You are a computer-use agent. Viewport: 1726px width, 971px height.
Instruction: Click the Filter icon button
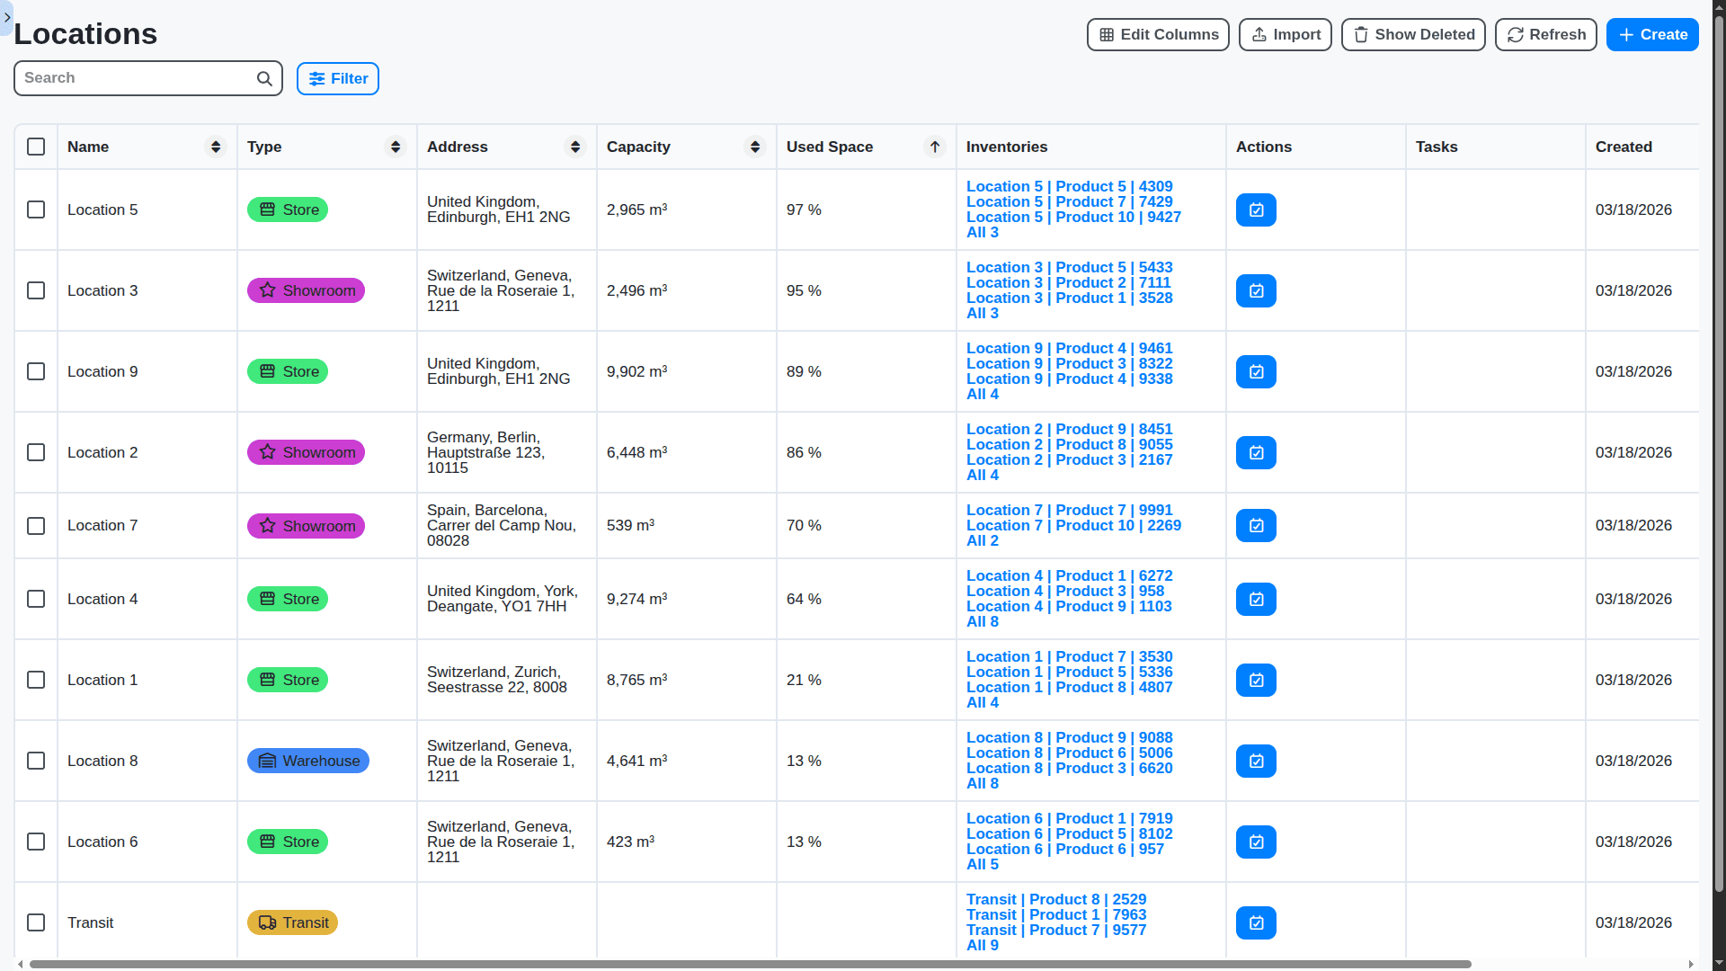tap(318, 79)
